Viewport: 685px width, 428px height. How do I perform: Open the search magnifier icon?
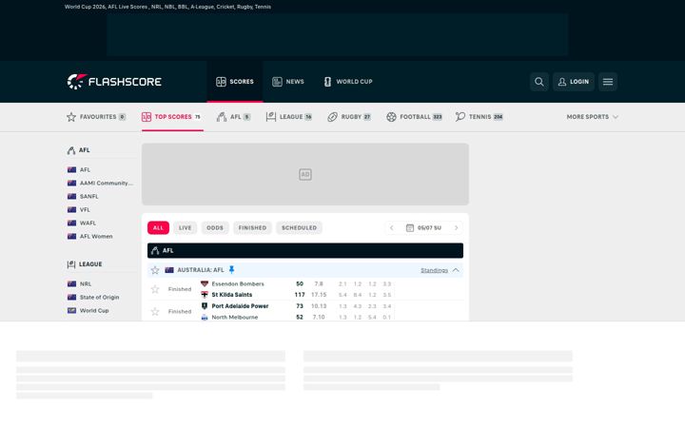click(539, 82)
